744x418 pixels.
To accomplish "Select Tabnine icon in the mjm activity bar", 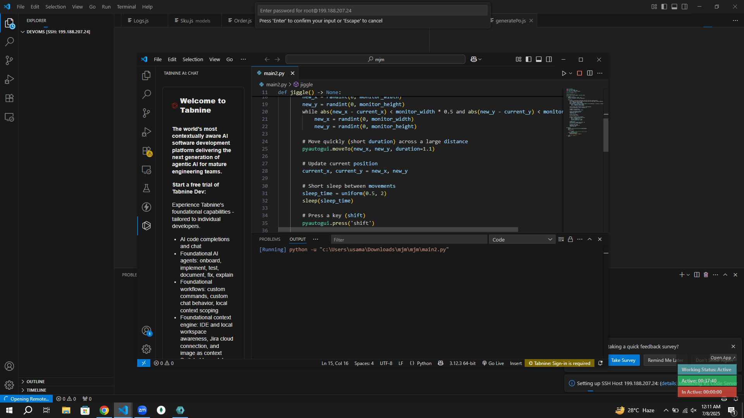I will 146,226.
